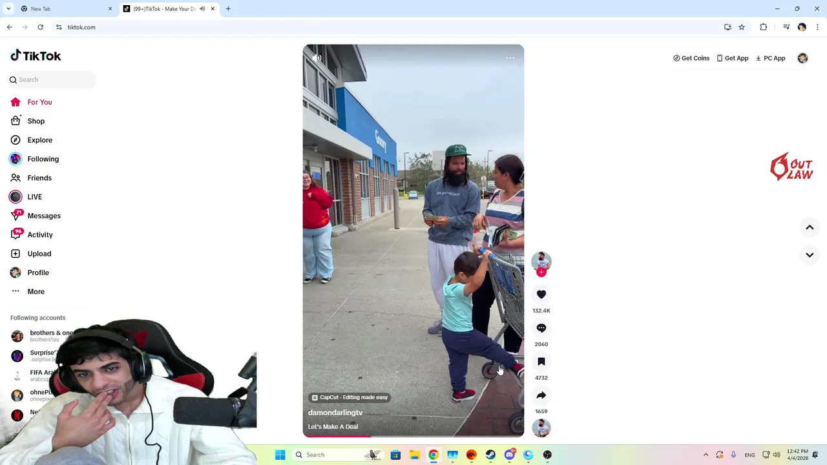
Task: Open the video three-dots options menu
Action: [510, 58]
